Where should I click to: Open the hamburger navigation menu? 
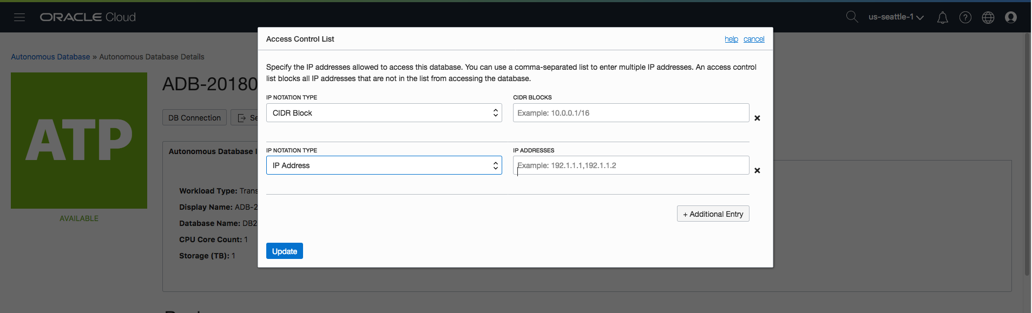[x=19, y=17]
